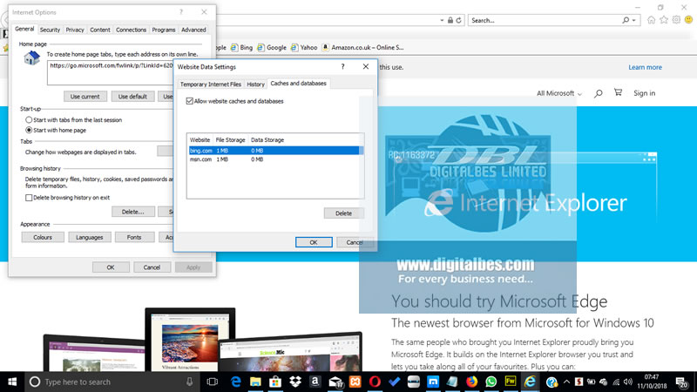Open favourites star icon in IE toolbar

point(664,20)
